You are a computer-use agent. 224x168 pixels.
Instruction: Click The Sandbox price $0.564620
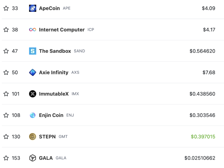(202, 51)
